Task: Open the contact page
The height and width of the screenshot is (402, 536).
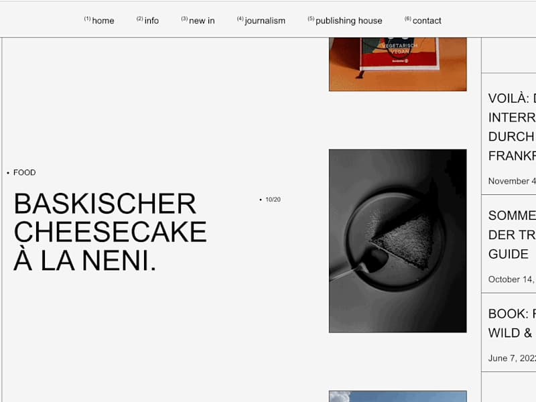Action: tap(423, 21)
